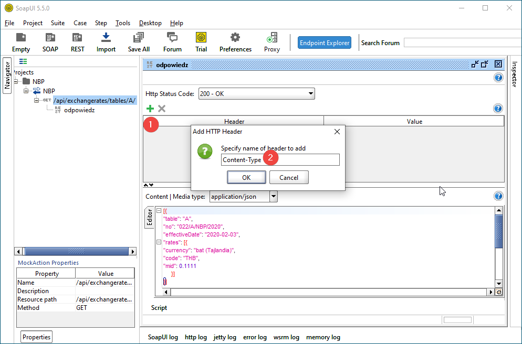Cancel the Add HTTP Header dialog

[x=289, y=177]
